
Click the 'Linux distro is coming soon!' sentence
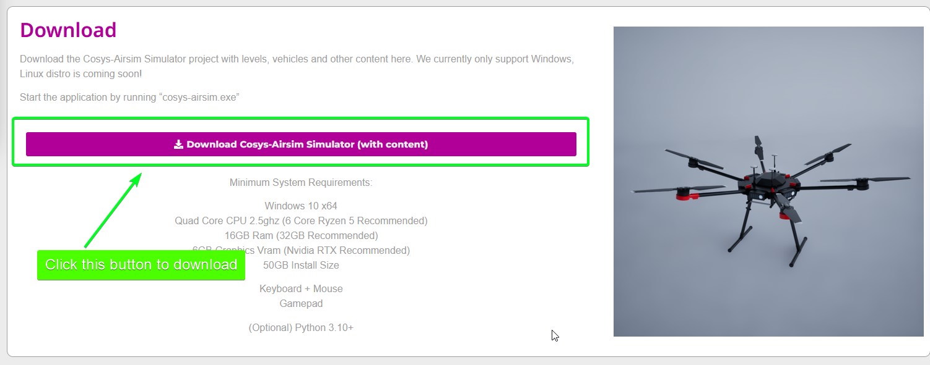80,74
